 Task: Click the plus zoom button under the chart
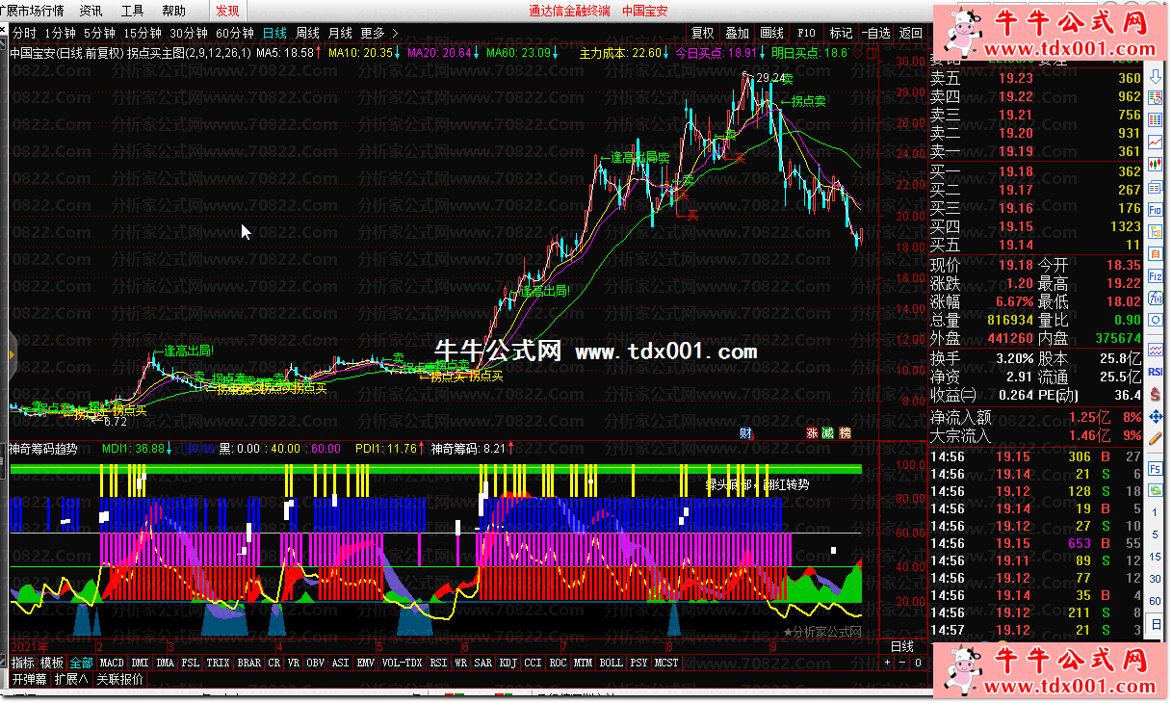pos(888,663)
